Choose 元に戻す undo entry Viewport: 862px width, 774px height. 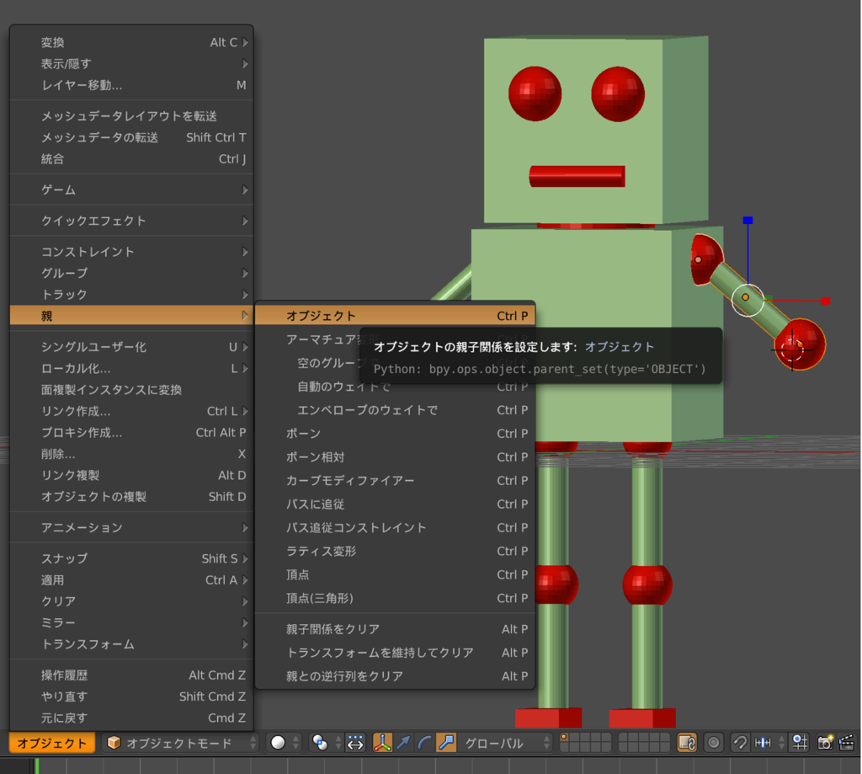tap(131, 718)
